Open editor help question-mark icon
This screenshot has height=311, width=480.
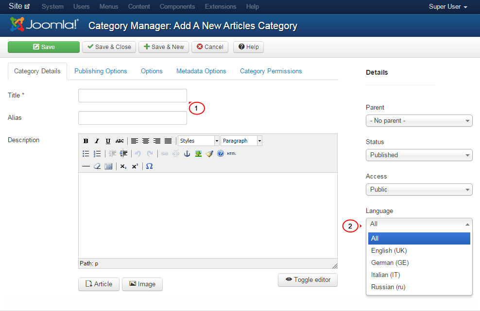221,153
